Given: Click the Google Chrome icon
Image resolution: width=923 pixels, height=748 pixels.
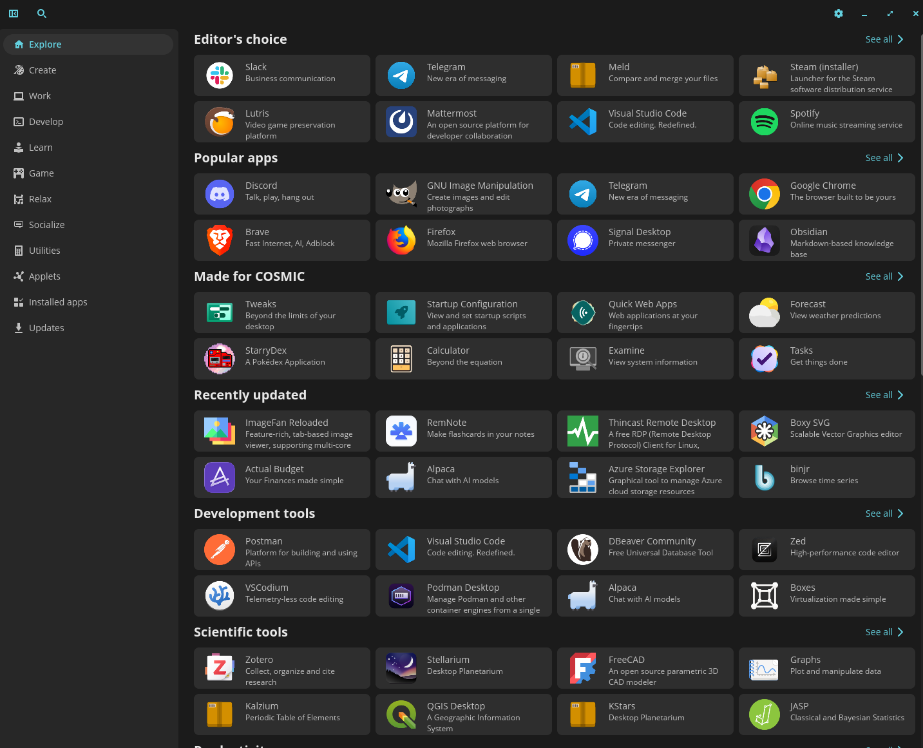Looking at the screenshot, I should (764, 194).
